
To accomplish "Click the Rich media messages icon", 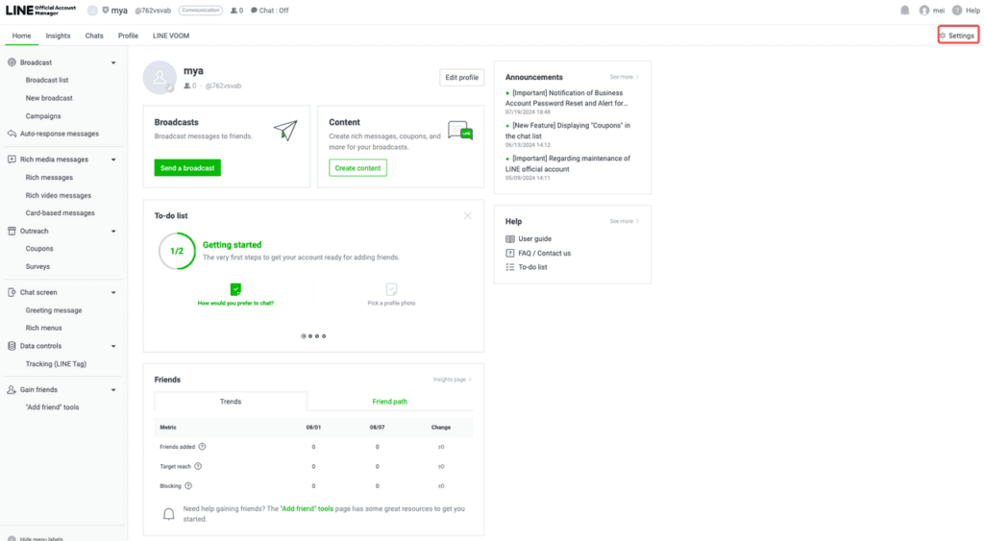I will click(x=12, y=160).
